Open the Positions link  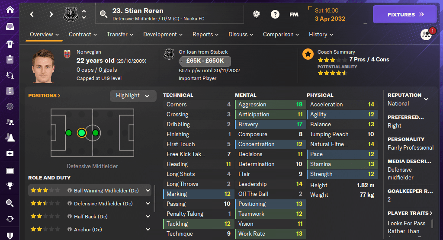44,96
